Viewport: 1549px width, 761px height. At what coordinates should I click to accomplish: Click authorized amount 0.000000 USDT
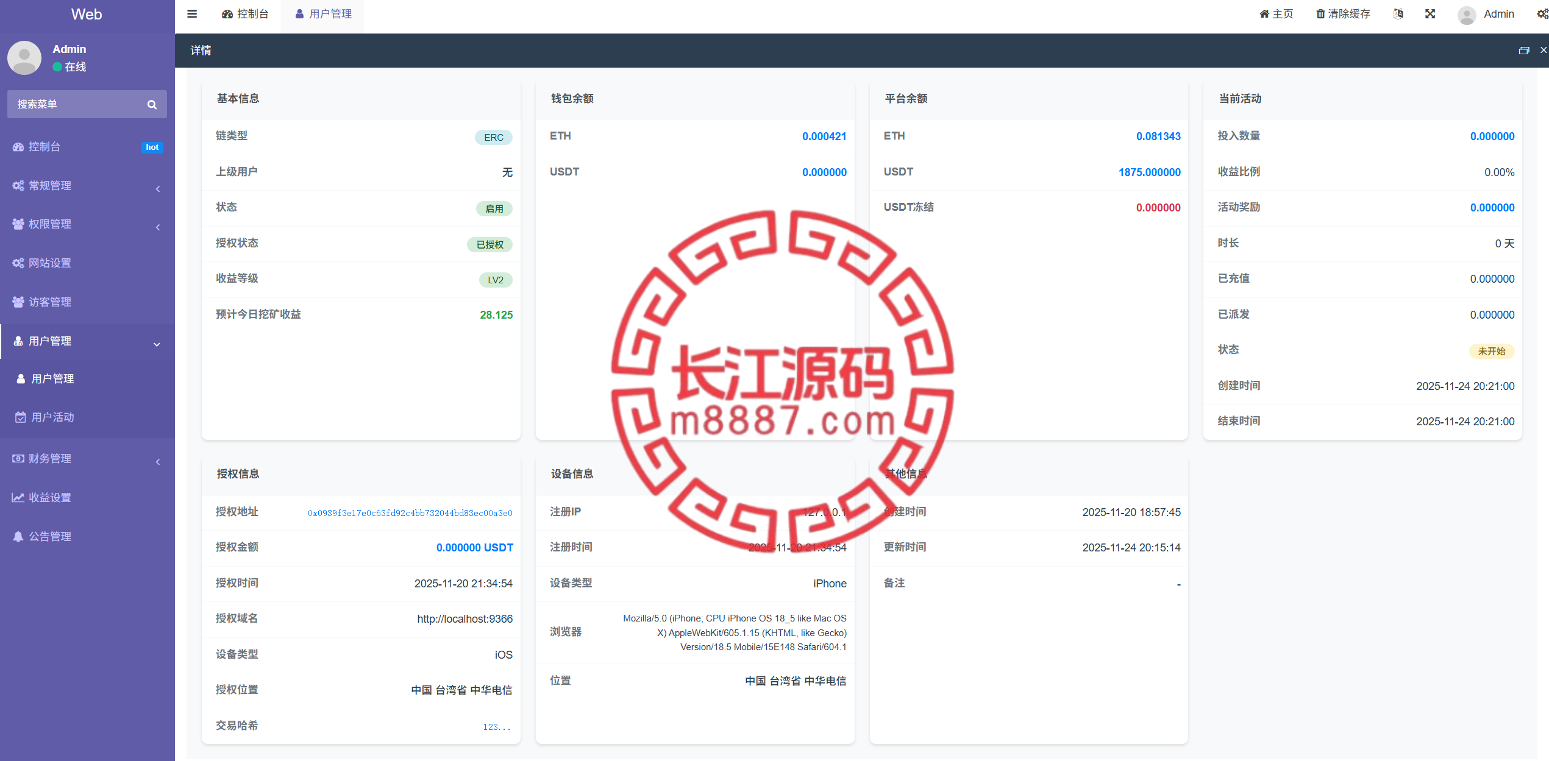[475, 548]
